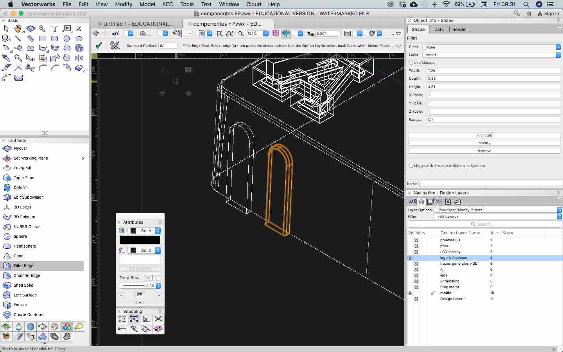Enable the Use Material checkbox
The image size is (563, 352).
click(411, 63)
